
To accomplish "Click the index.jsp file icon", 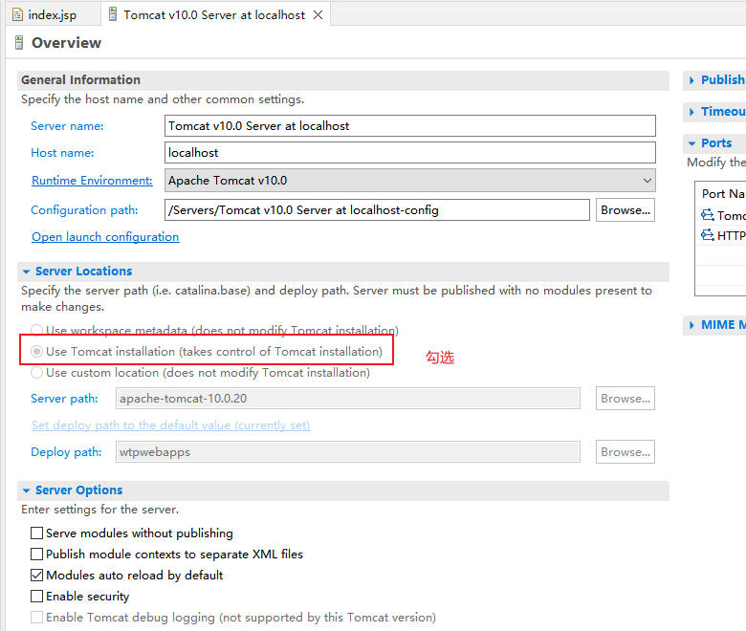I will pos(17,14).
